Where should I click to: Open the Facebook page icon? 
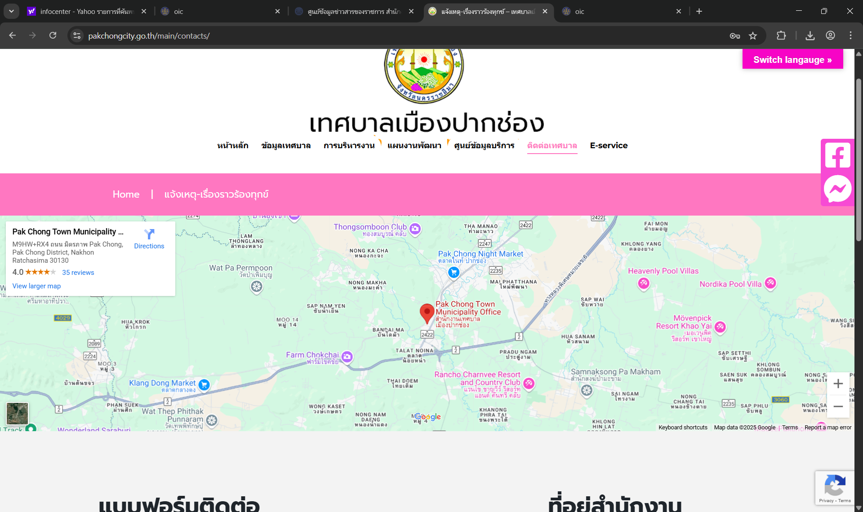(x=837, y=156)
